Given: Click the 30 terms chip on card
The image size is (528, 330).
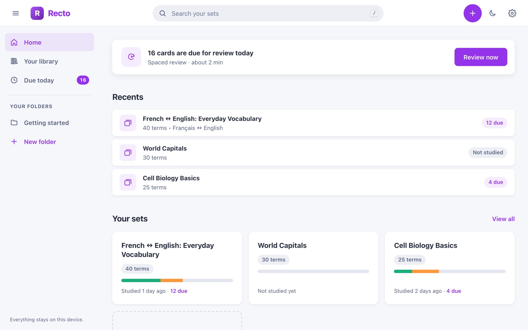Looking at the screenshot, I should [274, 260].
